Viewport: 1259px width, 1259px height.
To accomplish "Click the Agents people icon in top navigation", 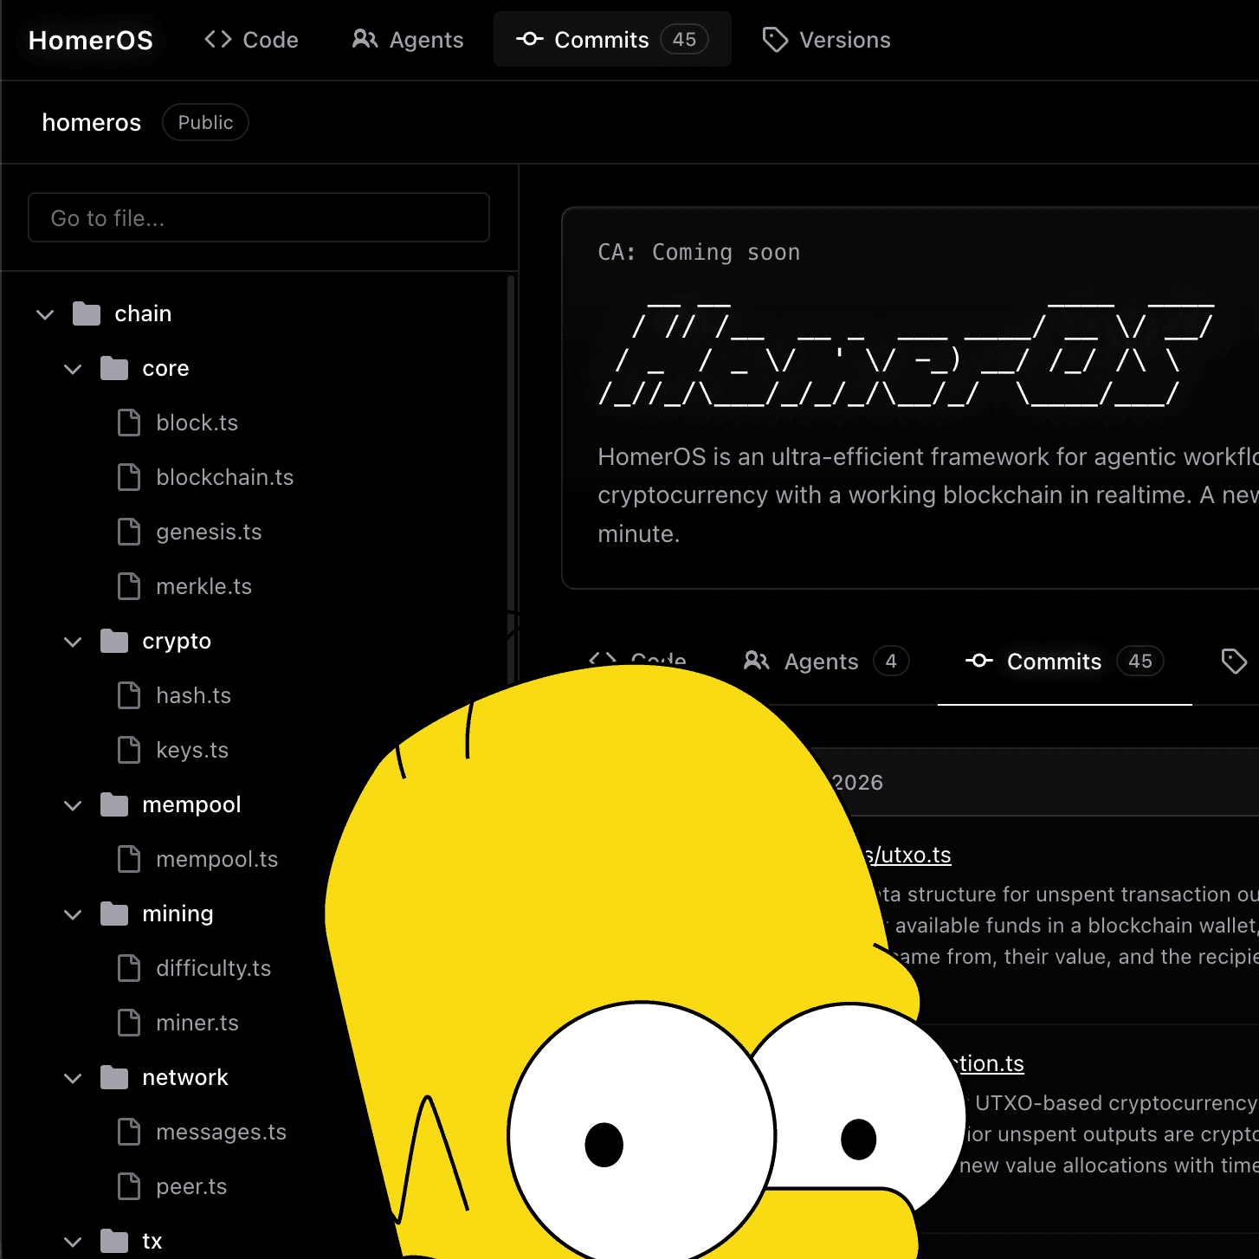I will pyautogui.click(x=365, y=39).
